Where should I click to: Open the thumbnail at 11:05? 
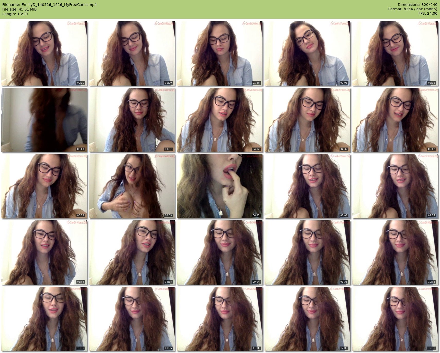(x=132, y=319)
